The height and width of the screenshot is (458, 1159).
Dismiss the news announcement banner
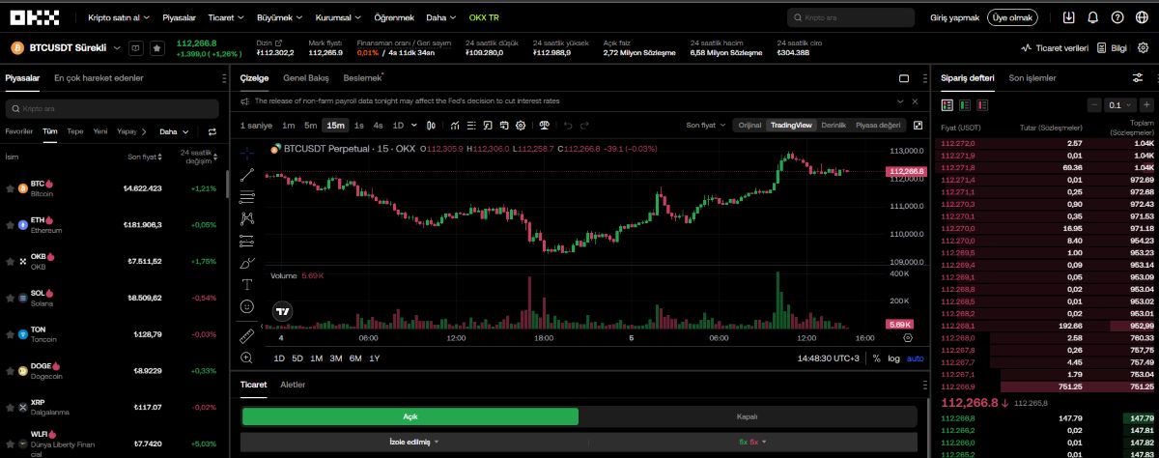tap(917, 100)
